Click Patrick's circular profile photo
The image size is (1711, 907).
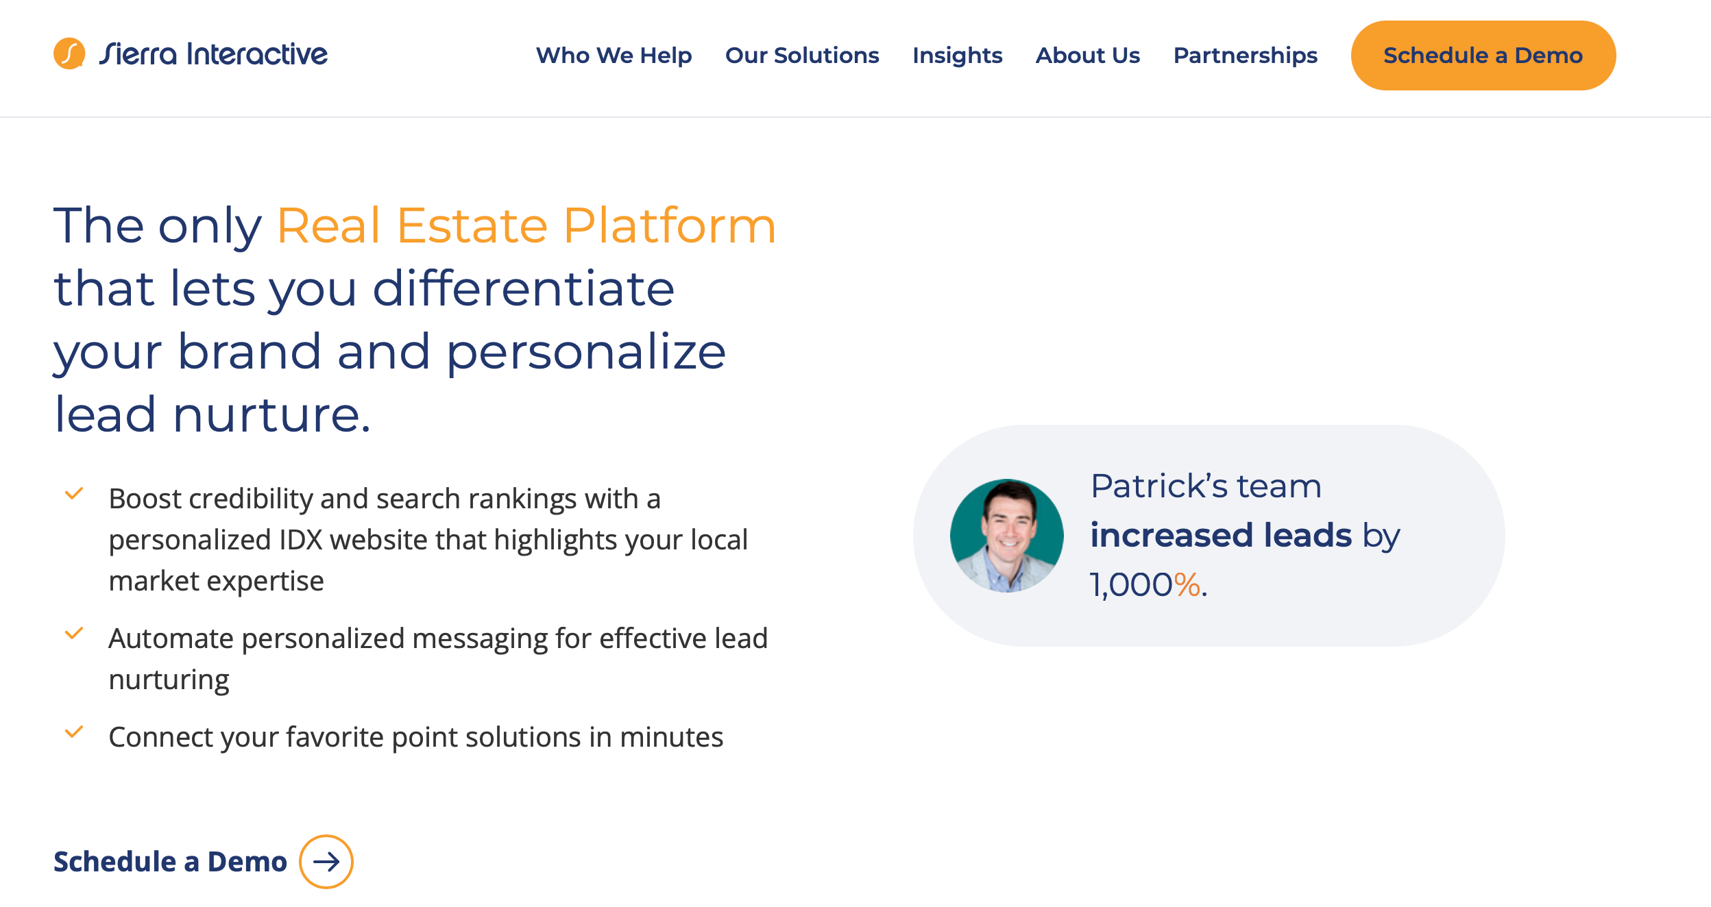(x=1006, y=535)
